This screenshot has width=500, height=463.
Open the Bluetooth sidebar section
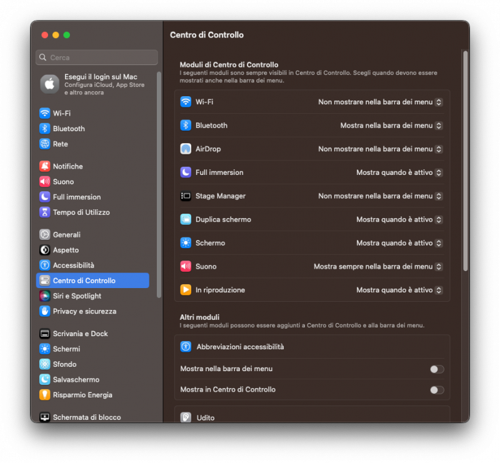click(69, 129)
